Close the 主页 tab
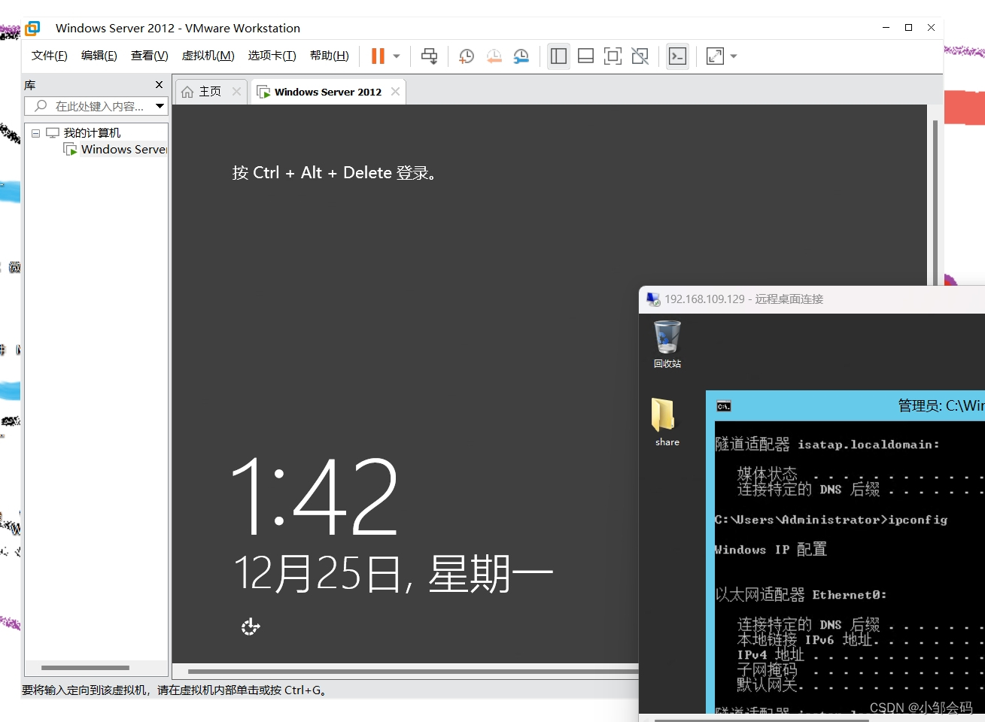The height and width of the screenshot is (722, 985). (236, 91)
